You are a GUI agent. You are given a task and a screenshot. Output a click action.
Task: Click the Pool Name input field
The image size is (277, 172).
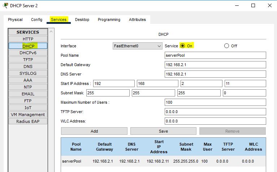point(215,55)
